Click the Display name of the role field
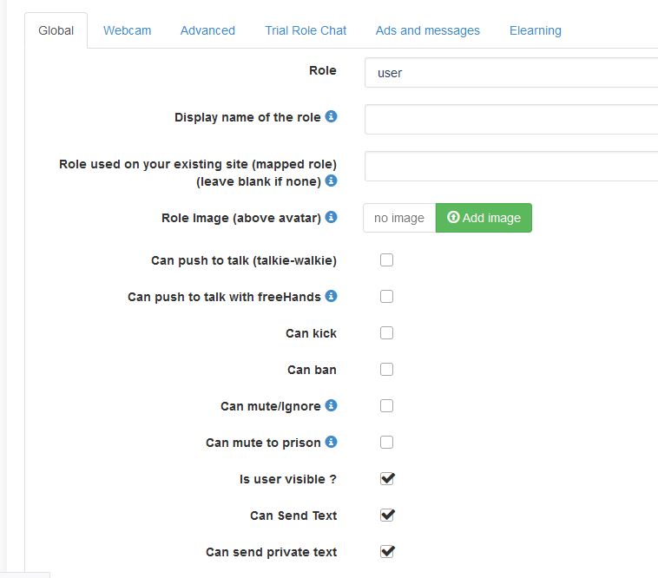Image resolution: width=658 pixels, height=578 pixels. pos(510,119)
